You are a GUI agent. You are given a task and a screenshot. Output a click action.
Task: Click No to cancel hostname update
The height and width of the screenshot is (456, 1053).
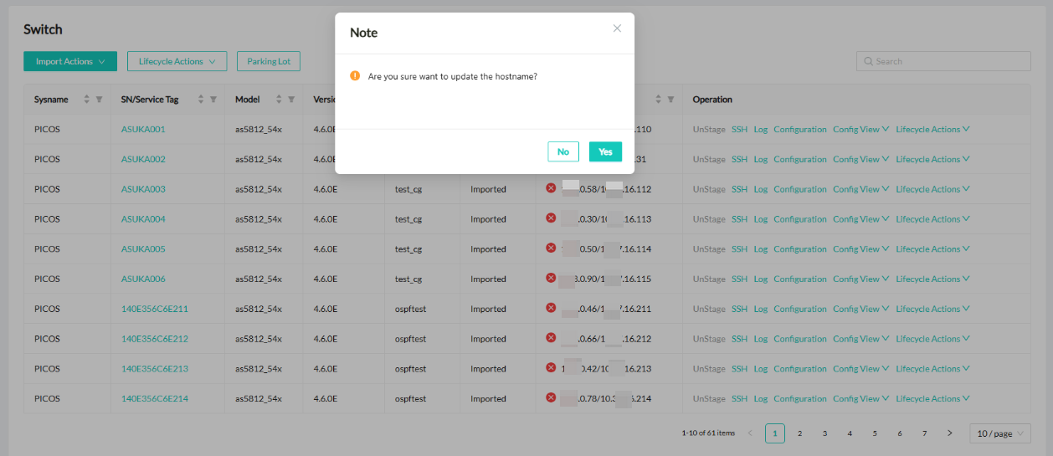[563, 151]
